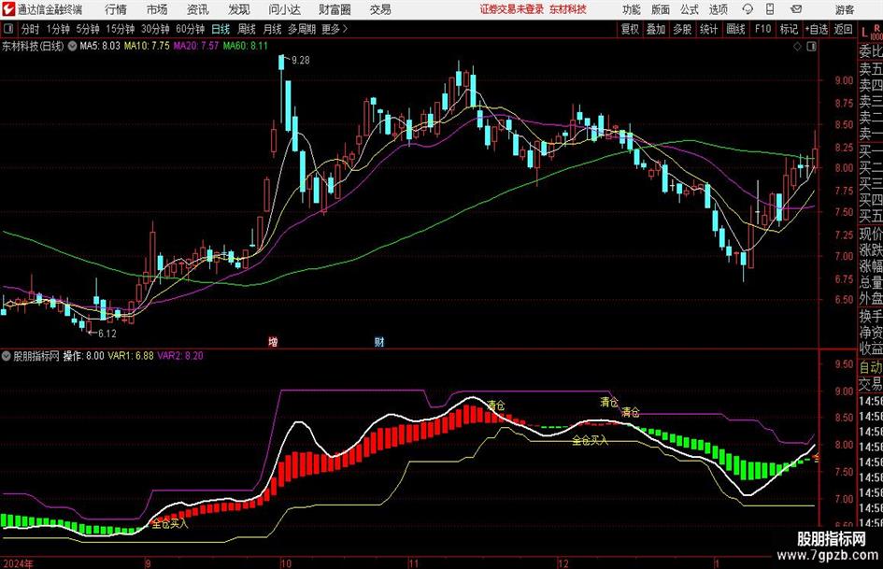The image size is (883, 569).
Task: Switch to 15分钟 period tab
Action: (121, 29)
